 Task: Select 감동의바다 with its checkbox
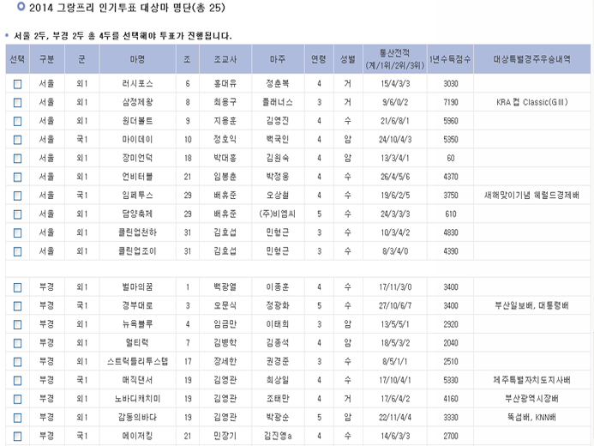tap(17, 418)
